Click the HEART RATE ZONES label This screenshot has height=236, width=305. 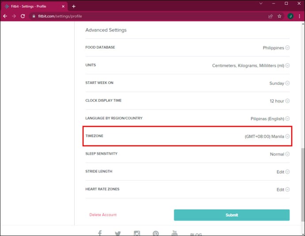(x=102, y=189)
